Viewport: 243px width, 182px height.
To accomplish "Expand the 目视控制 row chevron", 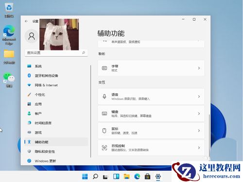I will click(x=199, y=148).
